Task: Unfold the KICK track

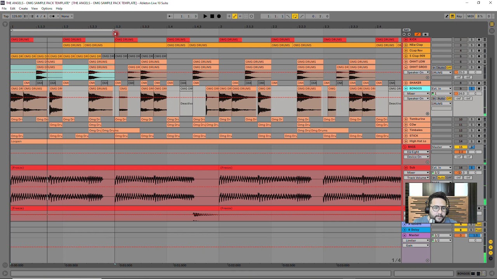Action: point(406,40)
